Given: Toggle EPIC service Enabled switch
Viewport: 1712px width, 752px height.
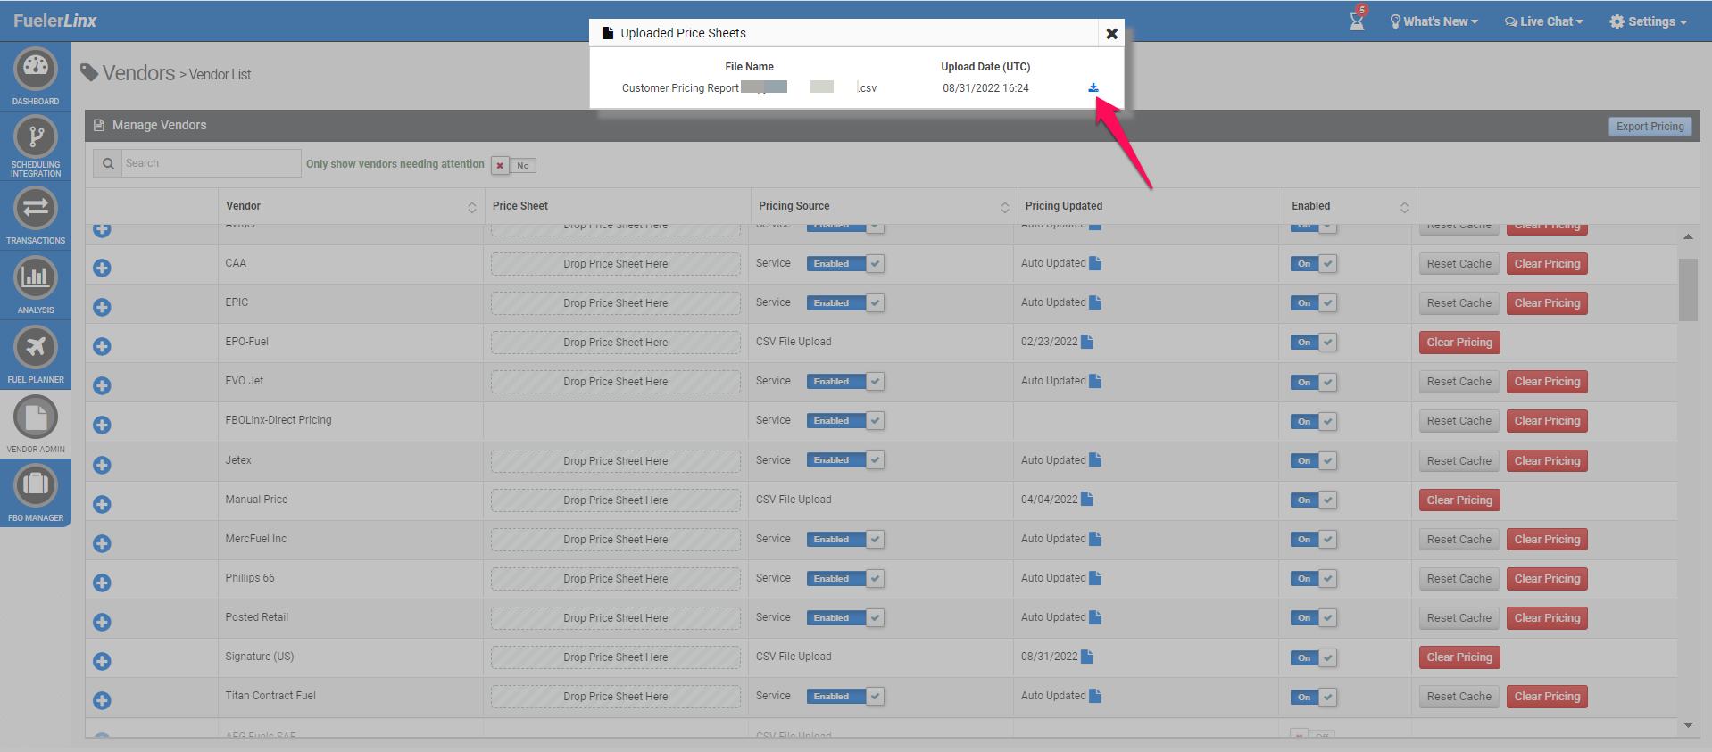Looking at the screenshot, I should tap(845, 302).
